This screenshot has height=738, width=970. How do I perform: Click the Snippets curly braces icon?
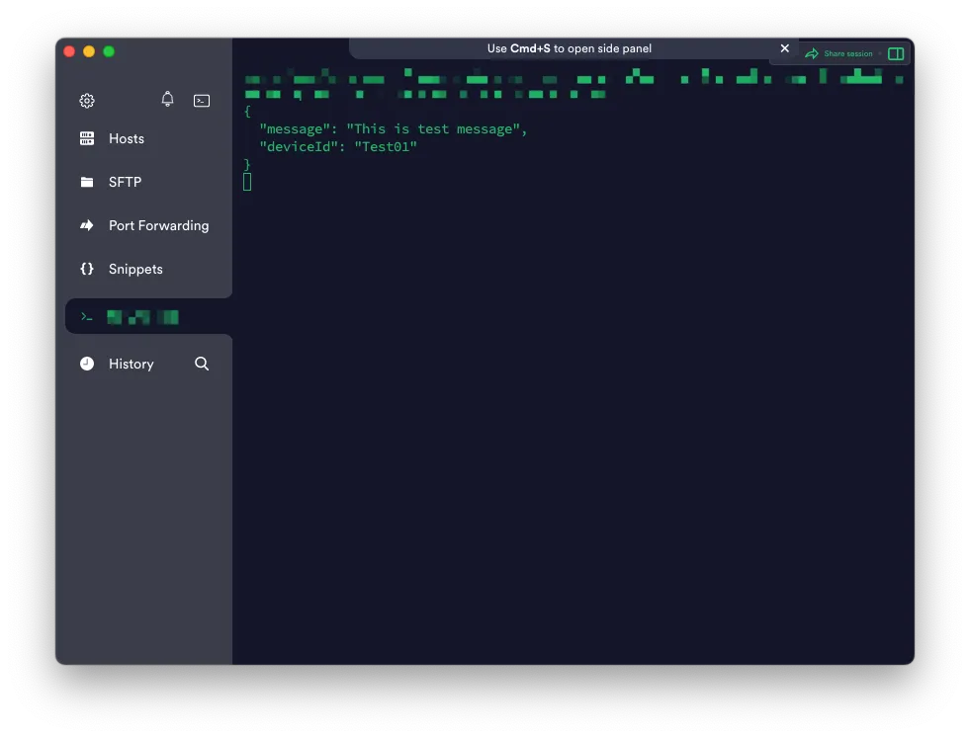[x=87, y=270]
